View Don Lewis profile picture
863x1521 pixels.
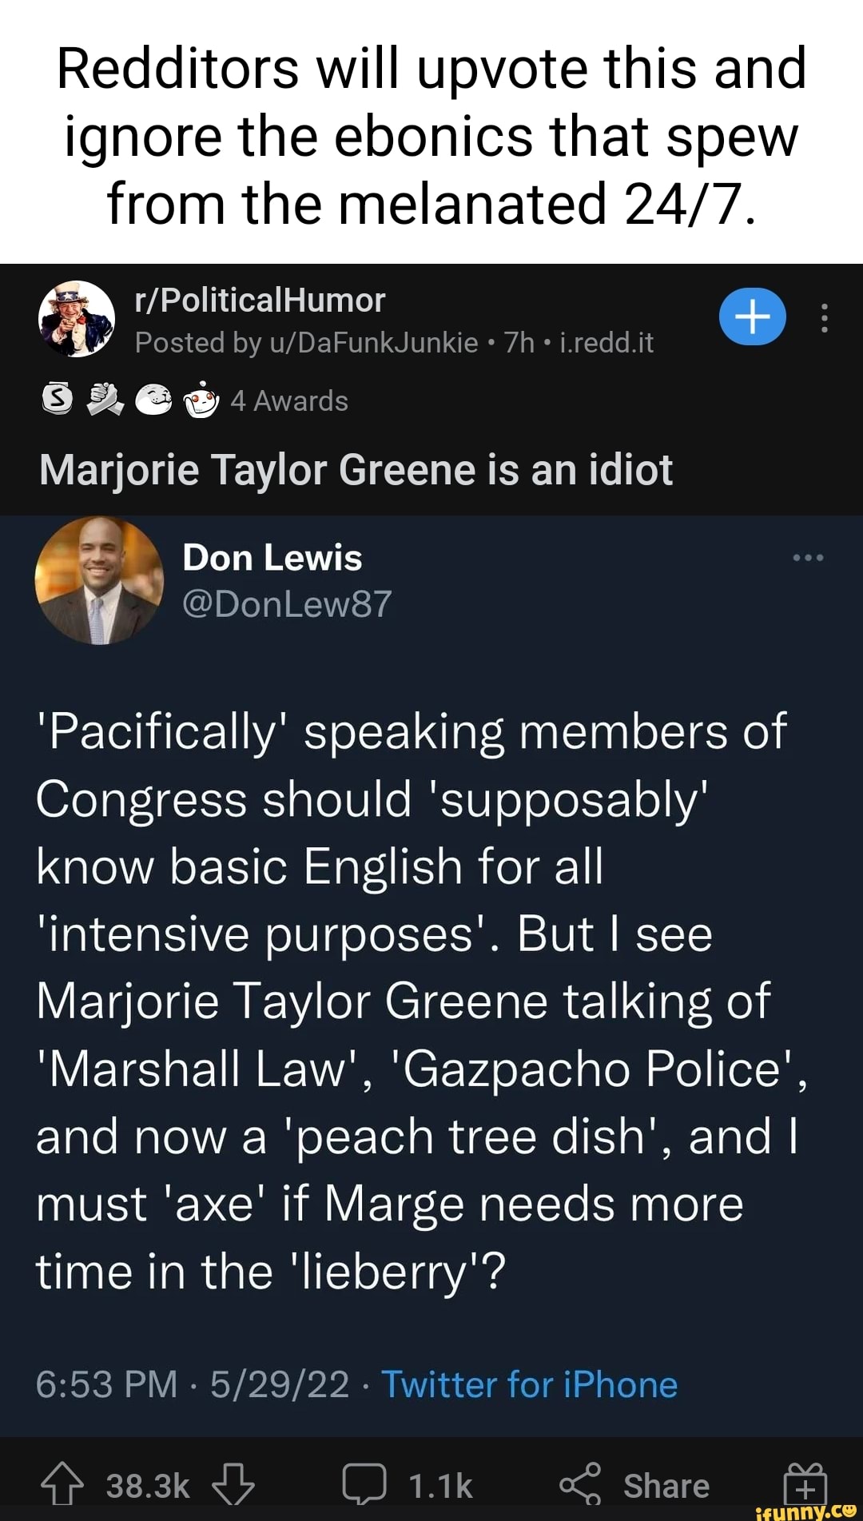coord(99,580)
